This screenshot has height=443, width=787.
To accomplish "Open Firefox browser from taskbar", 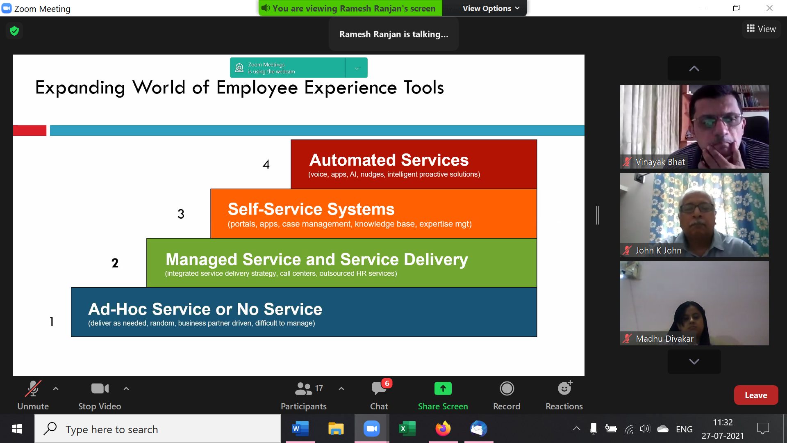I will pos(443,428).
